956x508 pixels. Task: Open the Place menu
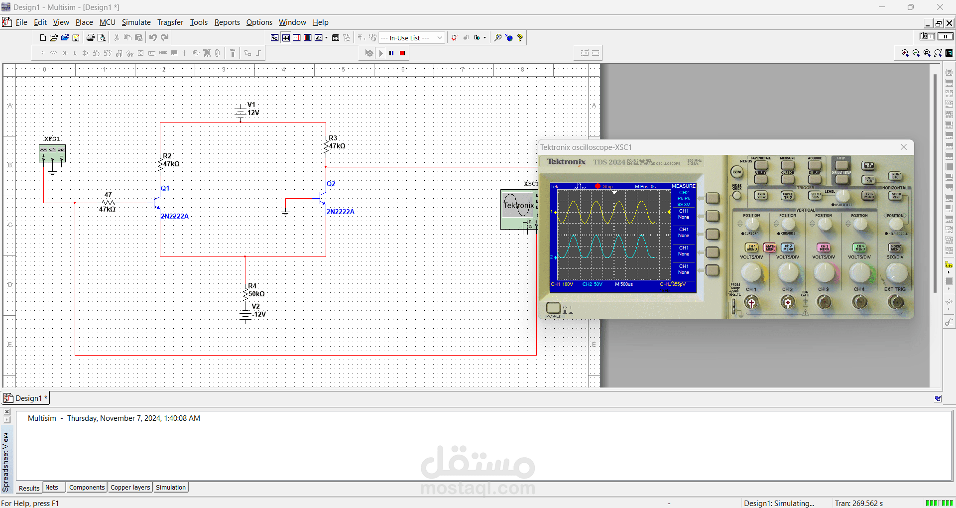click(84, 22)
